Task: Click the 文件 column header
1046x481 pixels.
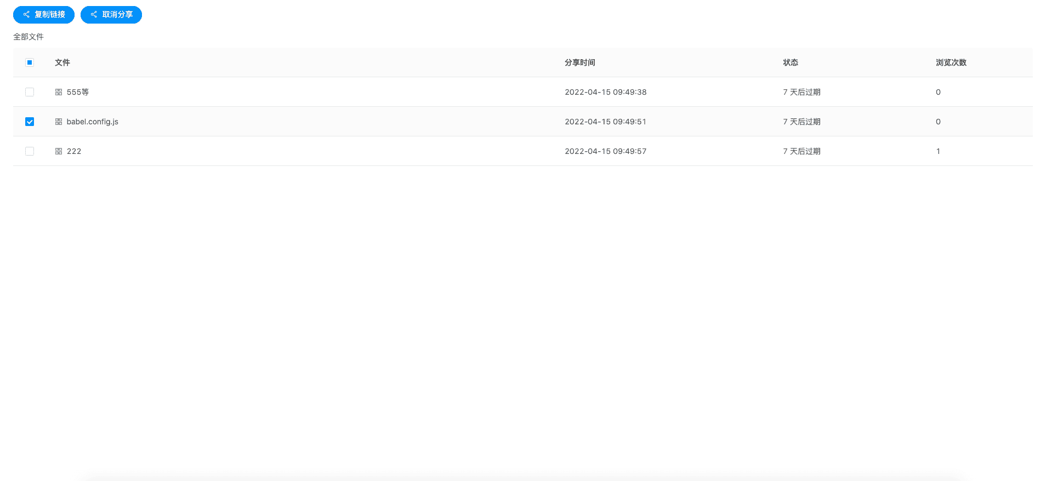Action: (x=62, y=62)
